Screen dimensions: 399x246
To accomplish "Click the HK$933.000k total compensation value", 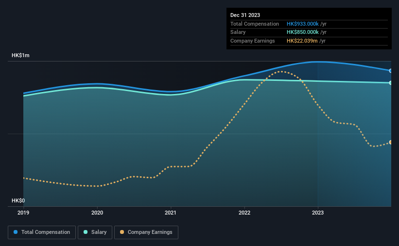I will [x=303, y=24].
